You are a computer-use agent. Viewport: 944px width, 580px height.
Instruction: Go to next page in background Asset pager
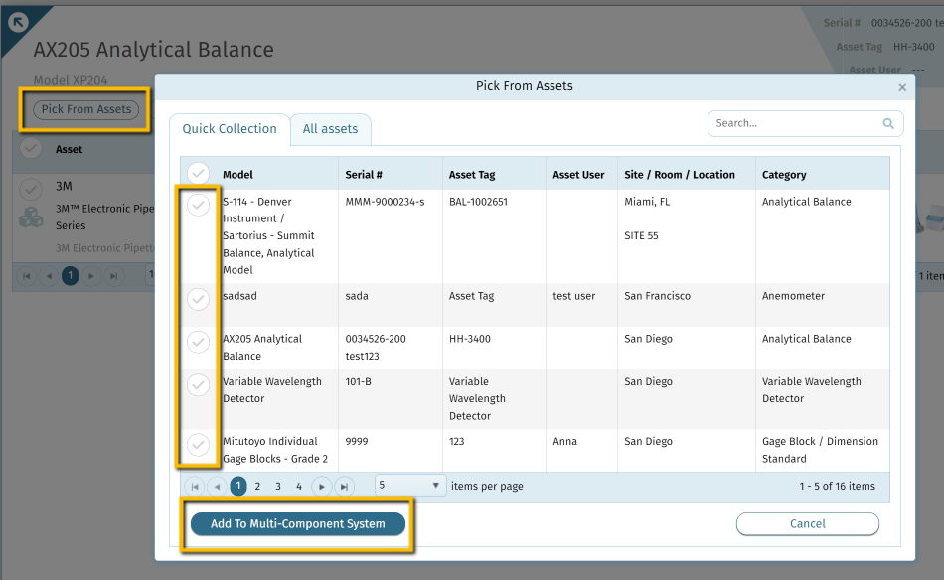point(90,276)
